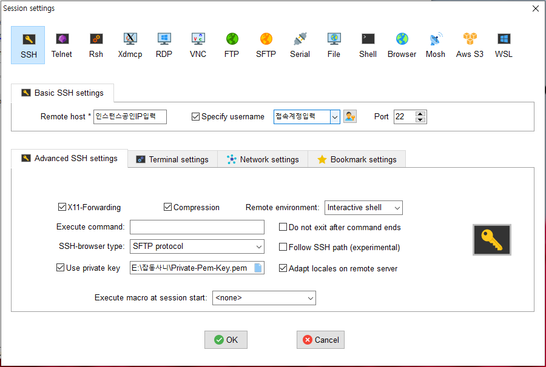Click the large SSH key icon button

pyautogui.click(x=491, y=240)
